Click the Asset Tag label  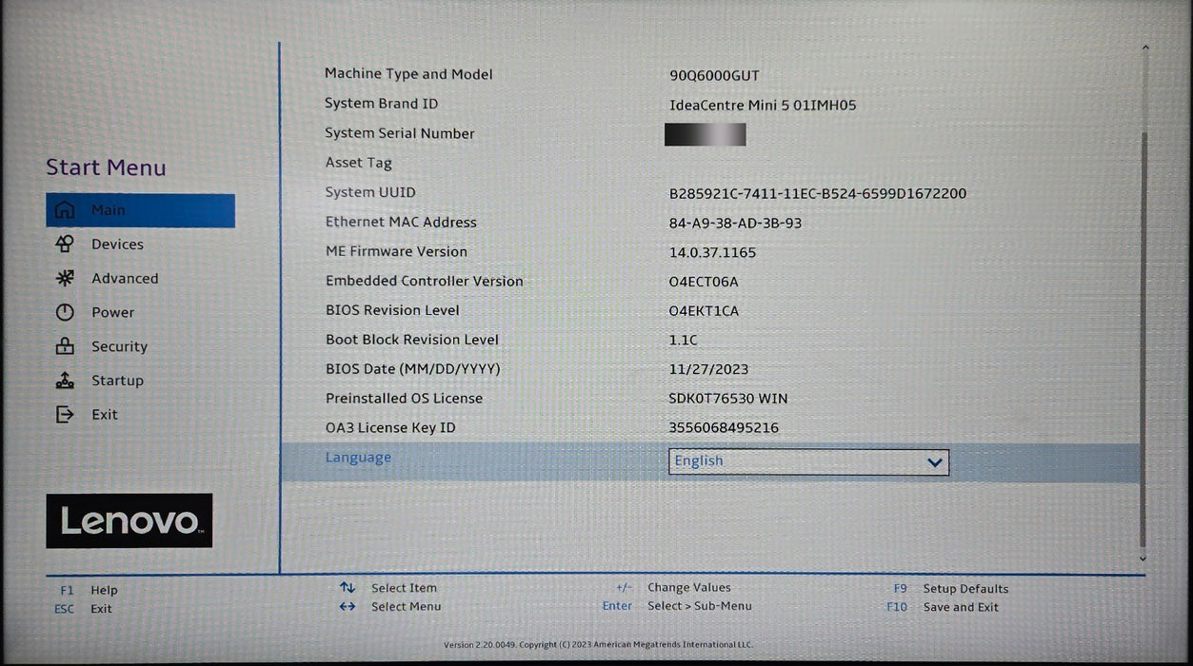tap(358, 163)
